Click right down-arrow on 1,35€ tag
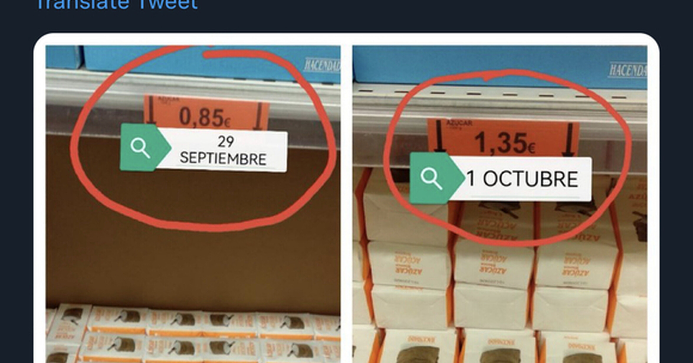This screenshot has width=693, height=363. tap(569, 140)
